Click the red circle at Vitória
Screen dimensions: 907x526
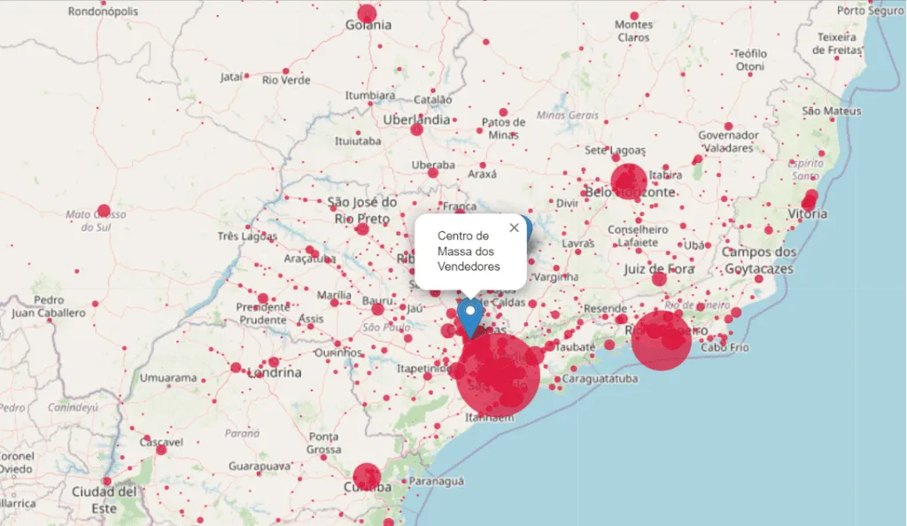tap(810, 201)
